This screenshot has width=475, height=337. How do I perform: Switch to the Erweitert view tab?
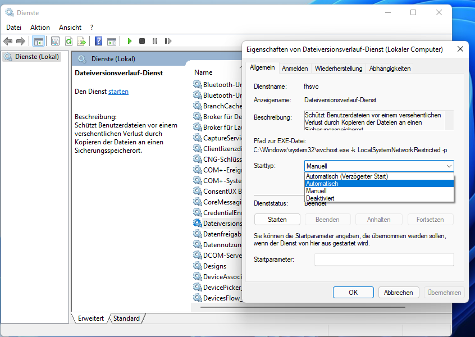tap(90, 318)
